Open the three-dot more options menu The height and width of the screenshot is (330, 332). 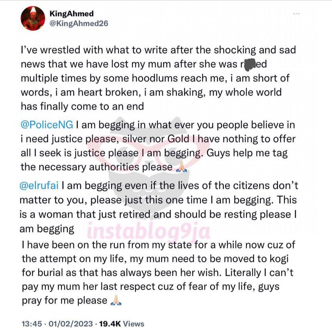(x=296, y=14)
